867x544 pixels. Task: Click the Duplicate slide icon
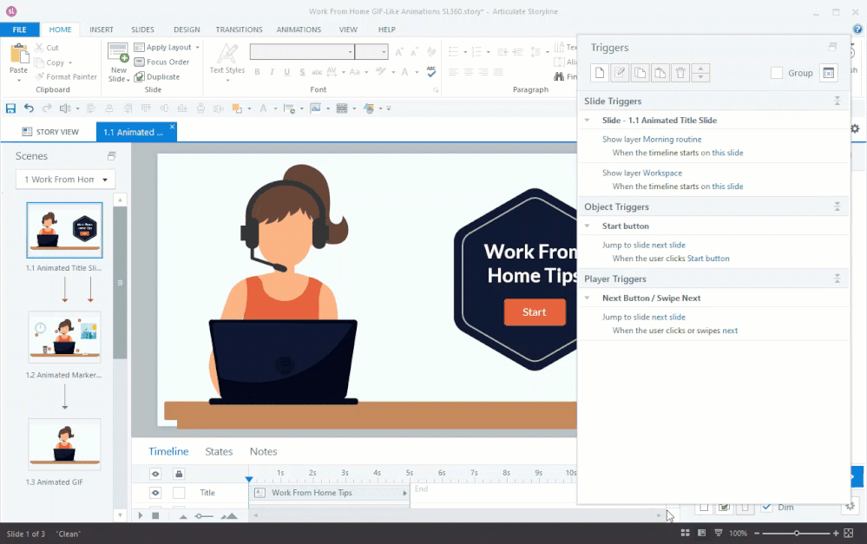tap(139, 76)
